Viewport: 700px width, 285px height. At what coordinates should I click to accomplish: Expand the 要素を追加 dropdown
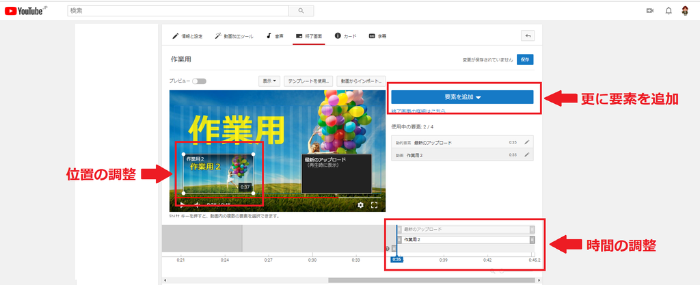coord(462,97)
